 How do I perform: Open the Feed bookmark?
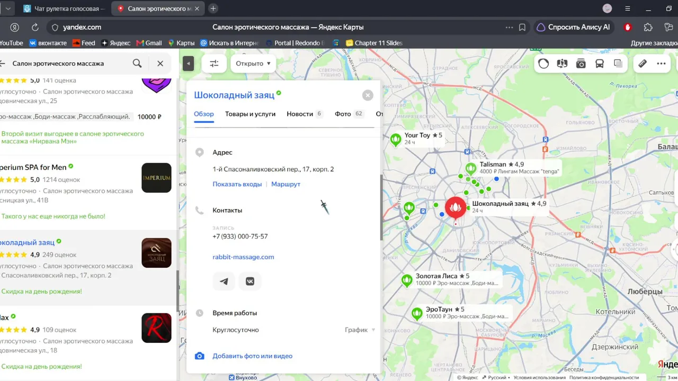[84, 43]
